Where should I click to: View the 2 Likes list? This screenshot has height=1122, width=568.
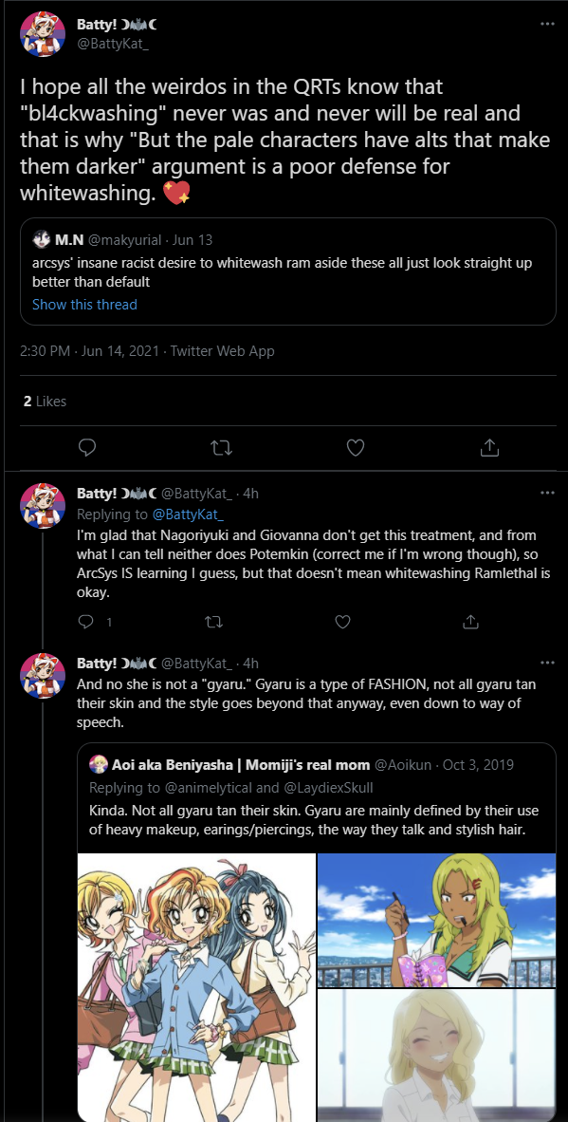pos(45,402)
